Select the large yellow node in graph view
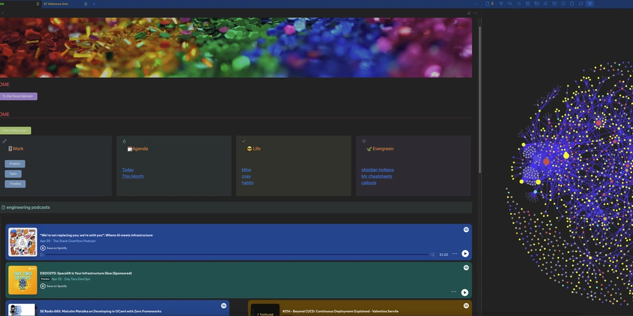The width and height of the screenshot is (633, 316). tap(566, 155)
